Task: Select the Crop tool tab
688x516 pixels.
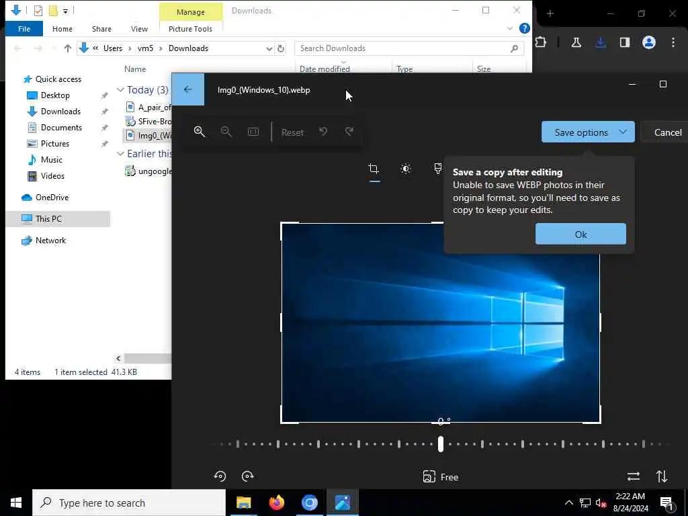Action: (x=374, y=169)
